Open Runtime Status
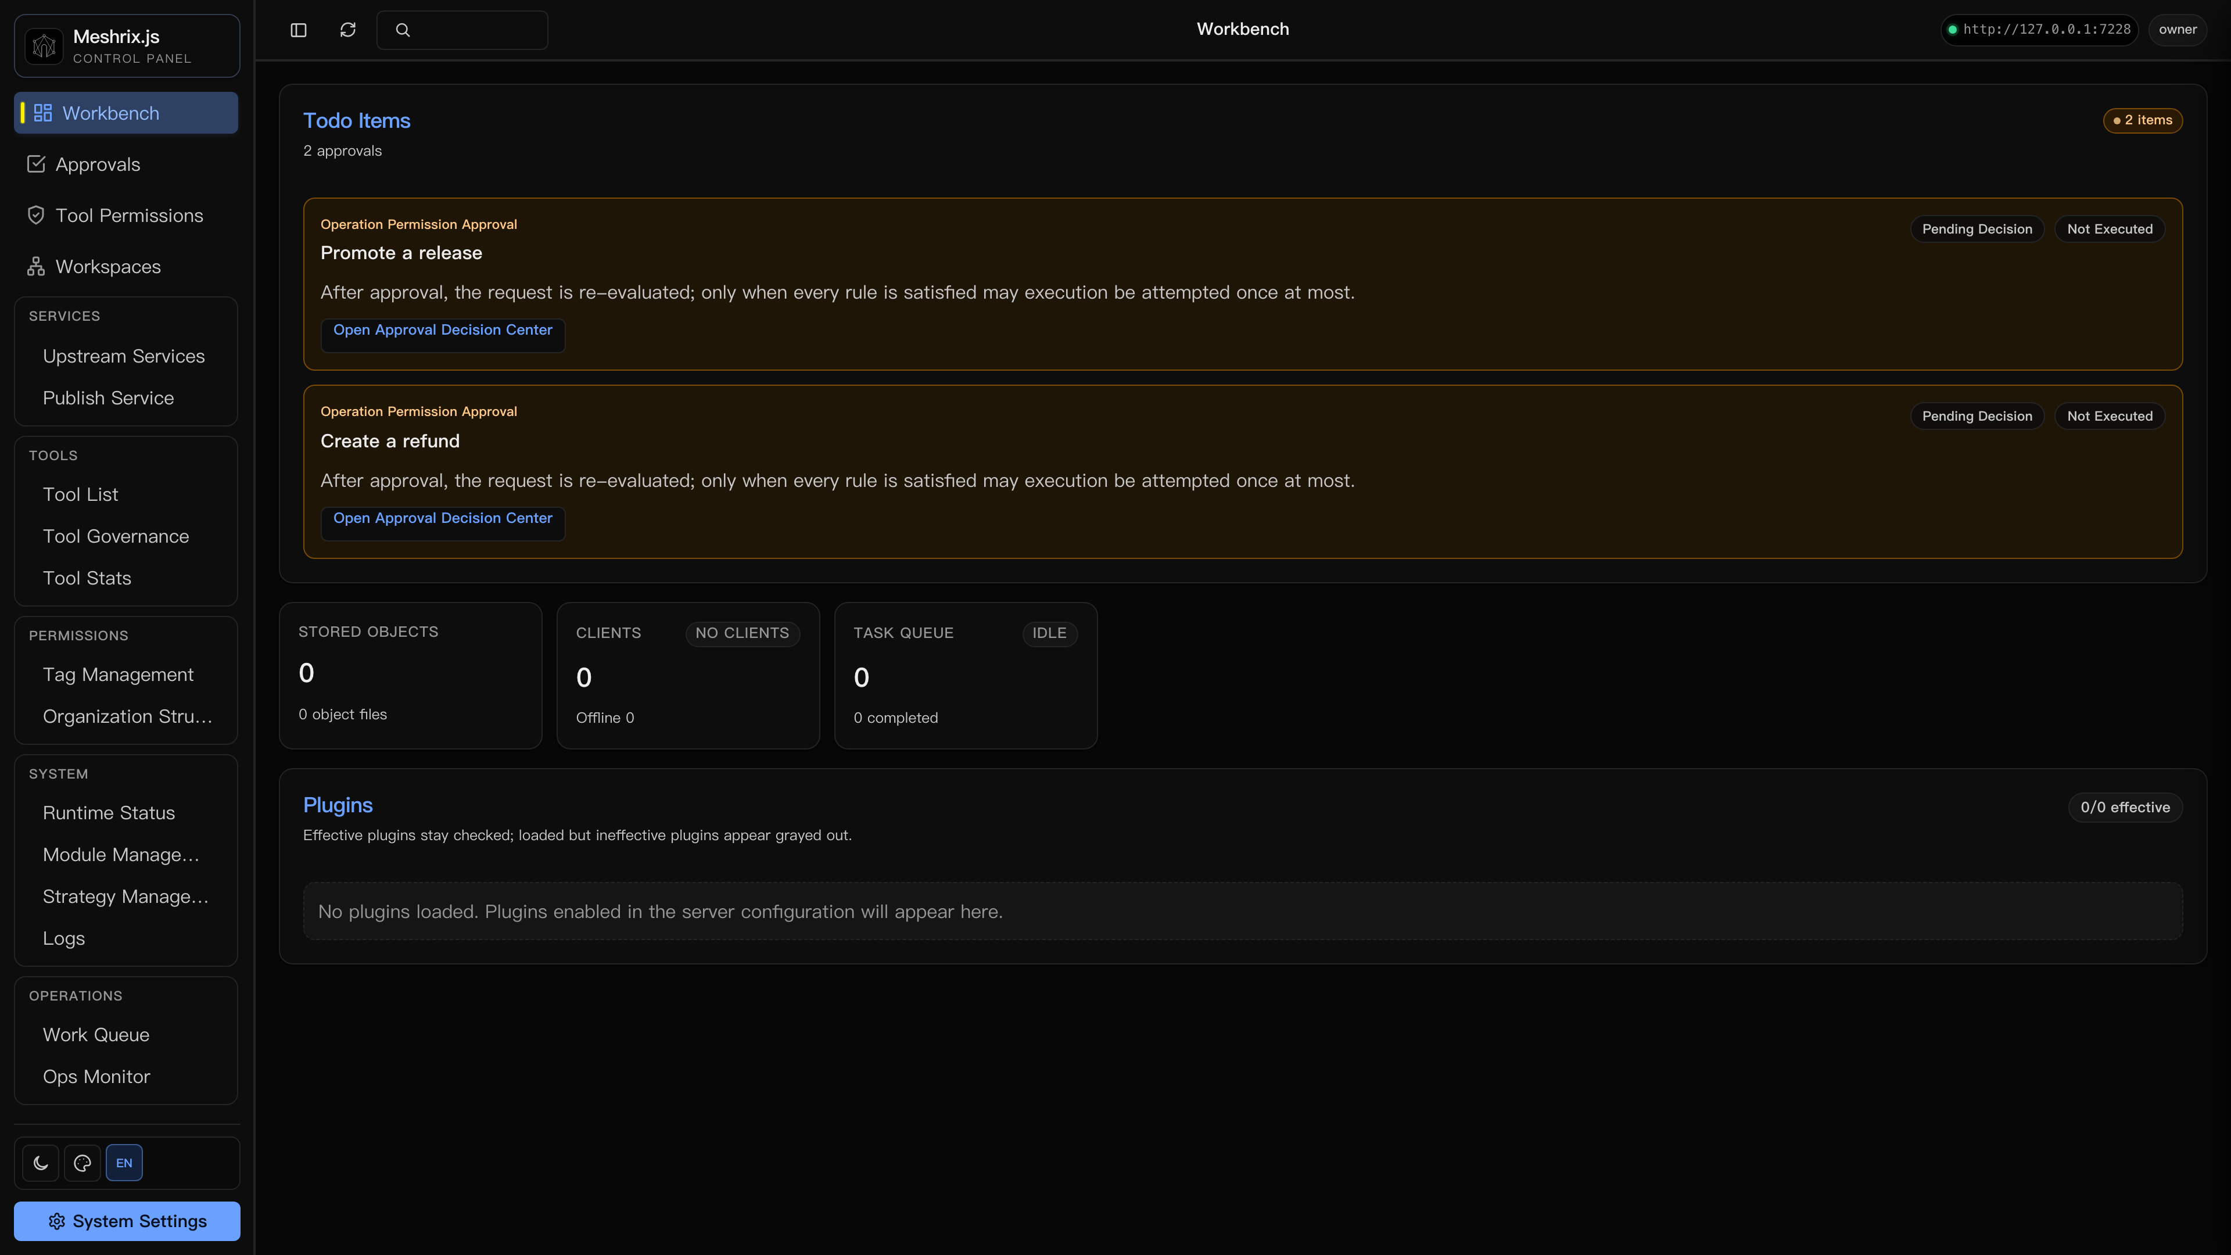This screenshot has height=1255, width=2231. coord(108,813)
